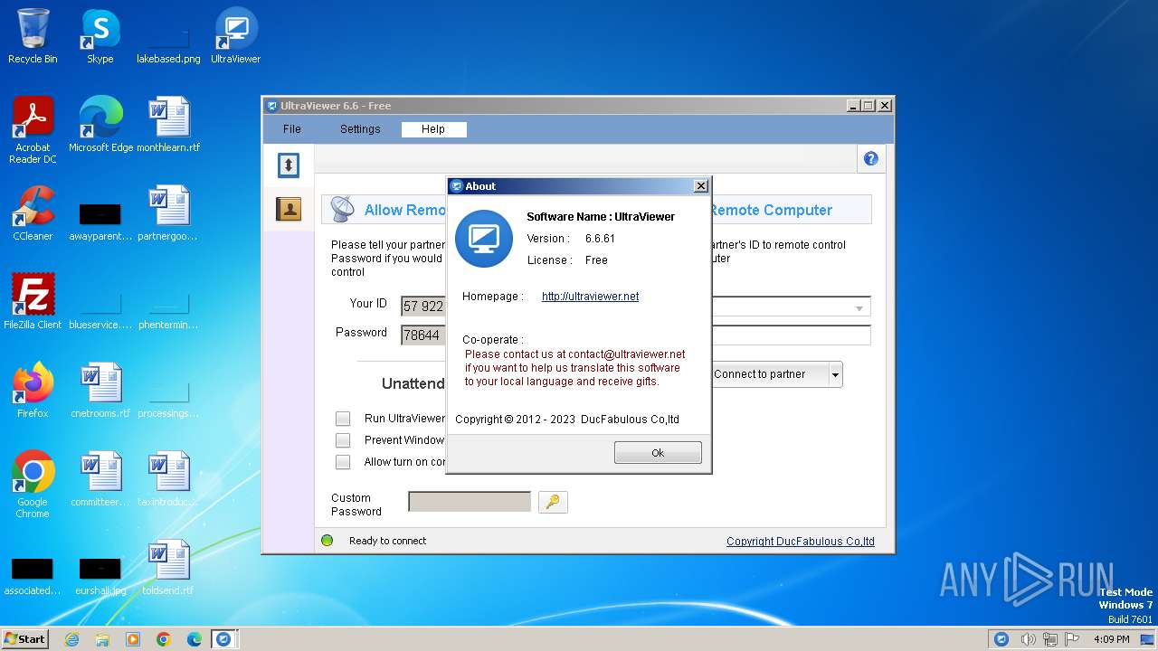Open File Explorer from the taskbar
The width and height of the screenshot is (1158, 651).
pyautogui.click(x=102, y=639)
